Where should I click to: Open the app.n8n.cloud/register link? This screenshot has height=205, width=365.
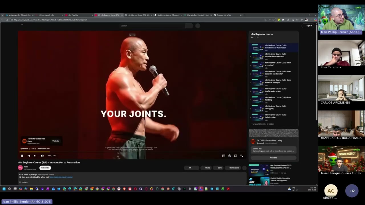pyautogui.click(x=61, y=177)
